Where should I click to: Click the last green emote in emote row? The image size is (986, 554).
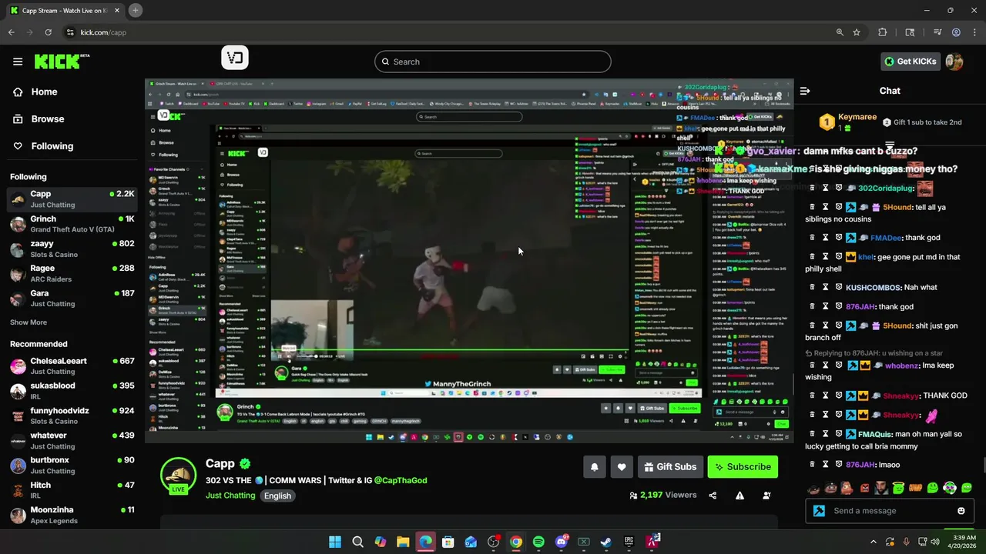(967, 488)
